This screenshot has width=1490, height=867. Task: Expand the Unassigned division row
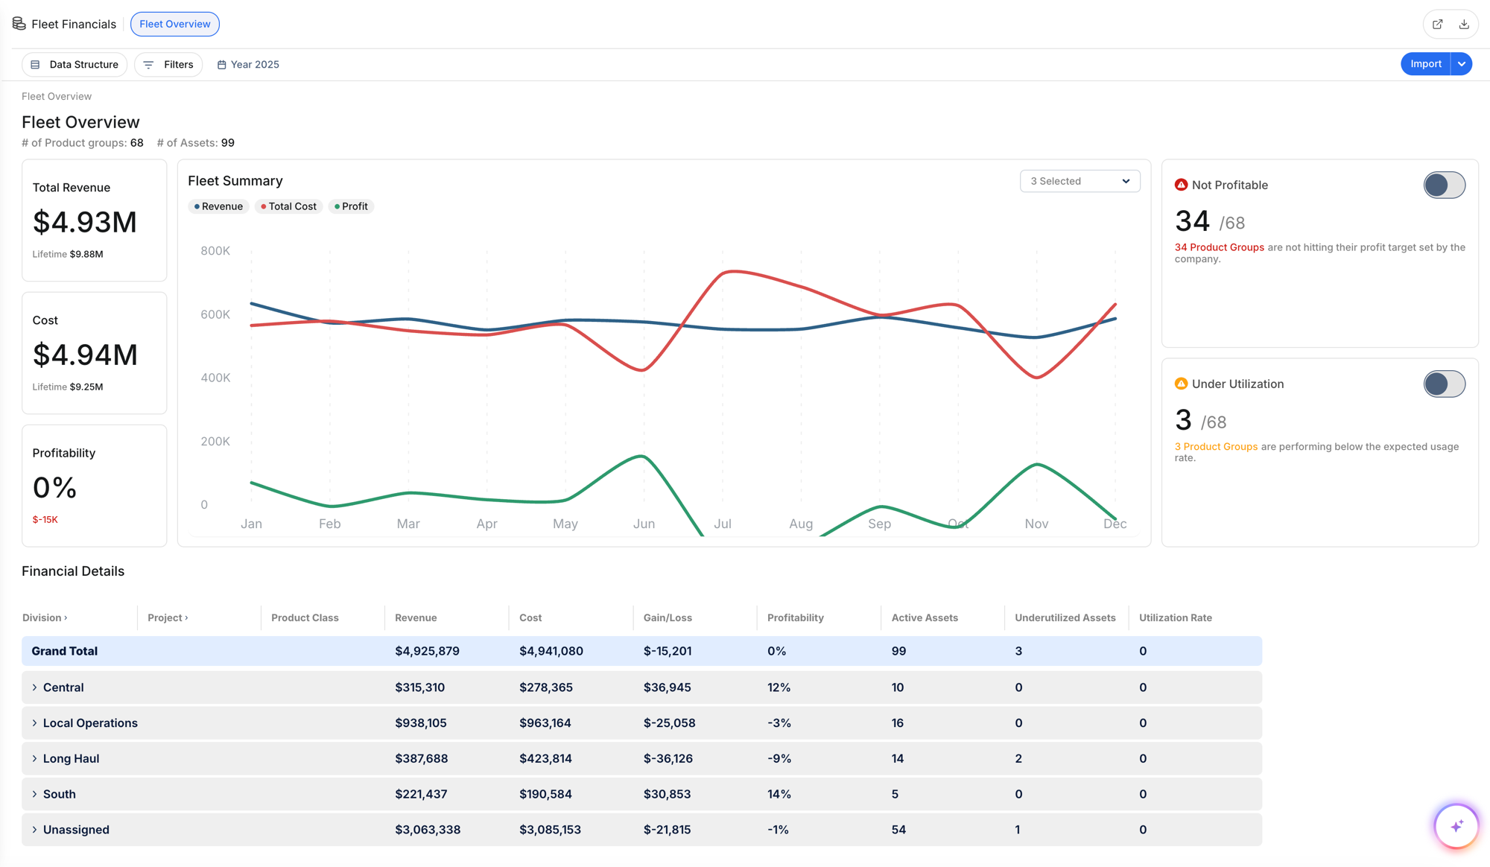(x=34, y=829)
